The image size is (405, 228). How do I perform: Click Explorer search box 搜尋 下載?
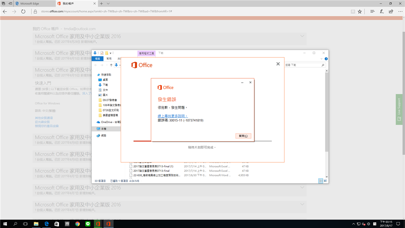(x=305, y=65)
